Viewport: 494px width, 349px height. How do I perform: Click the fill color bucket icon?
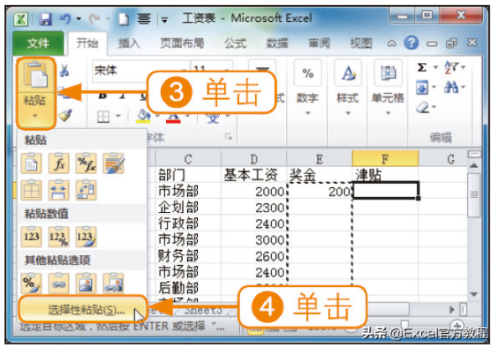coord(143,116)
